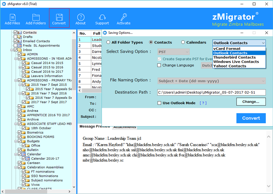Viewport: 273px width, 194px height.
Task: Collapse the Inbox tree node
Action: [12, 50]
